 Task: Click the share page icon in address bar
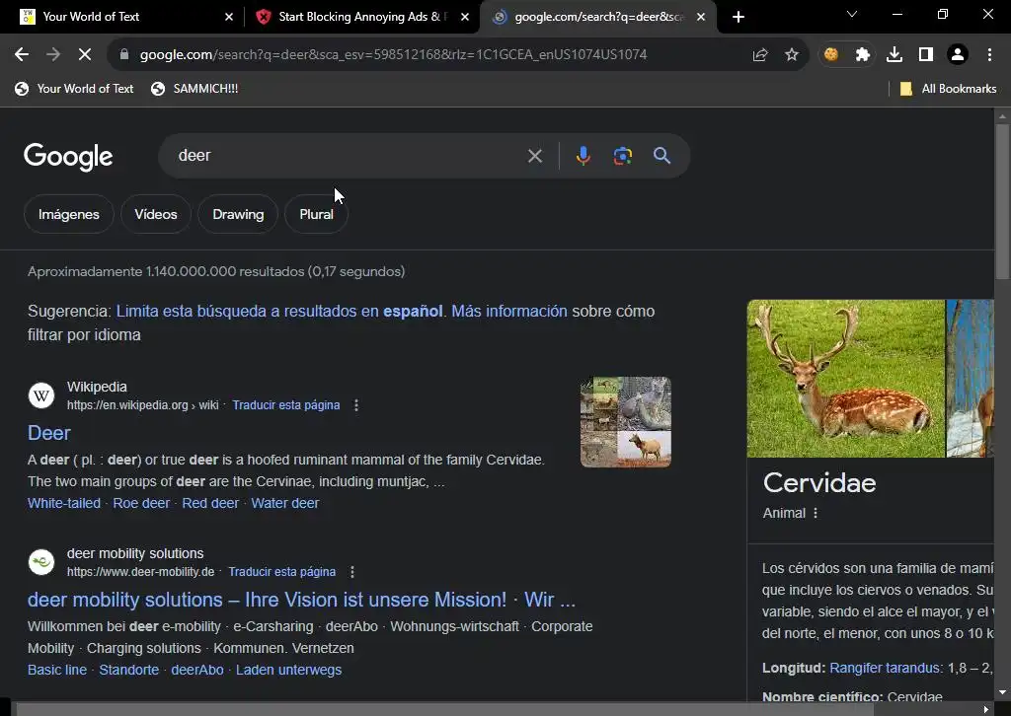tap(760, 54)
